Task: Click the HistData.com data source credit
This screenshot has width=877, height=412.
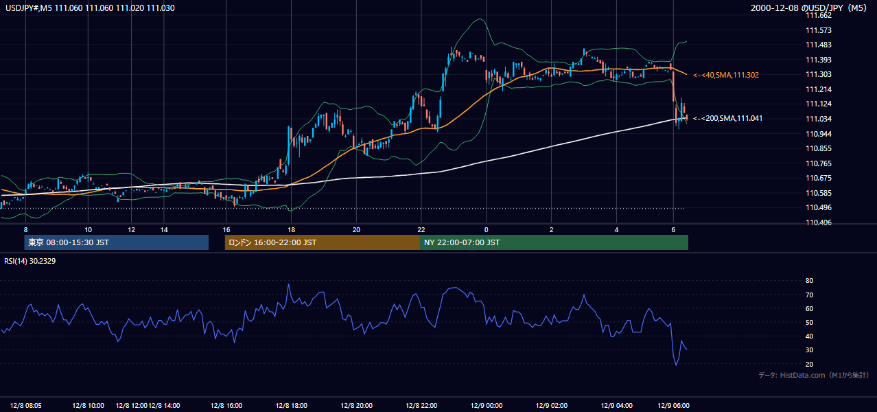Action: (x=814, y=375)
